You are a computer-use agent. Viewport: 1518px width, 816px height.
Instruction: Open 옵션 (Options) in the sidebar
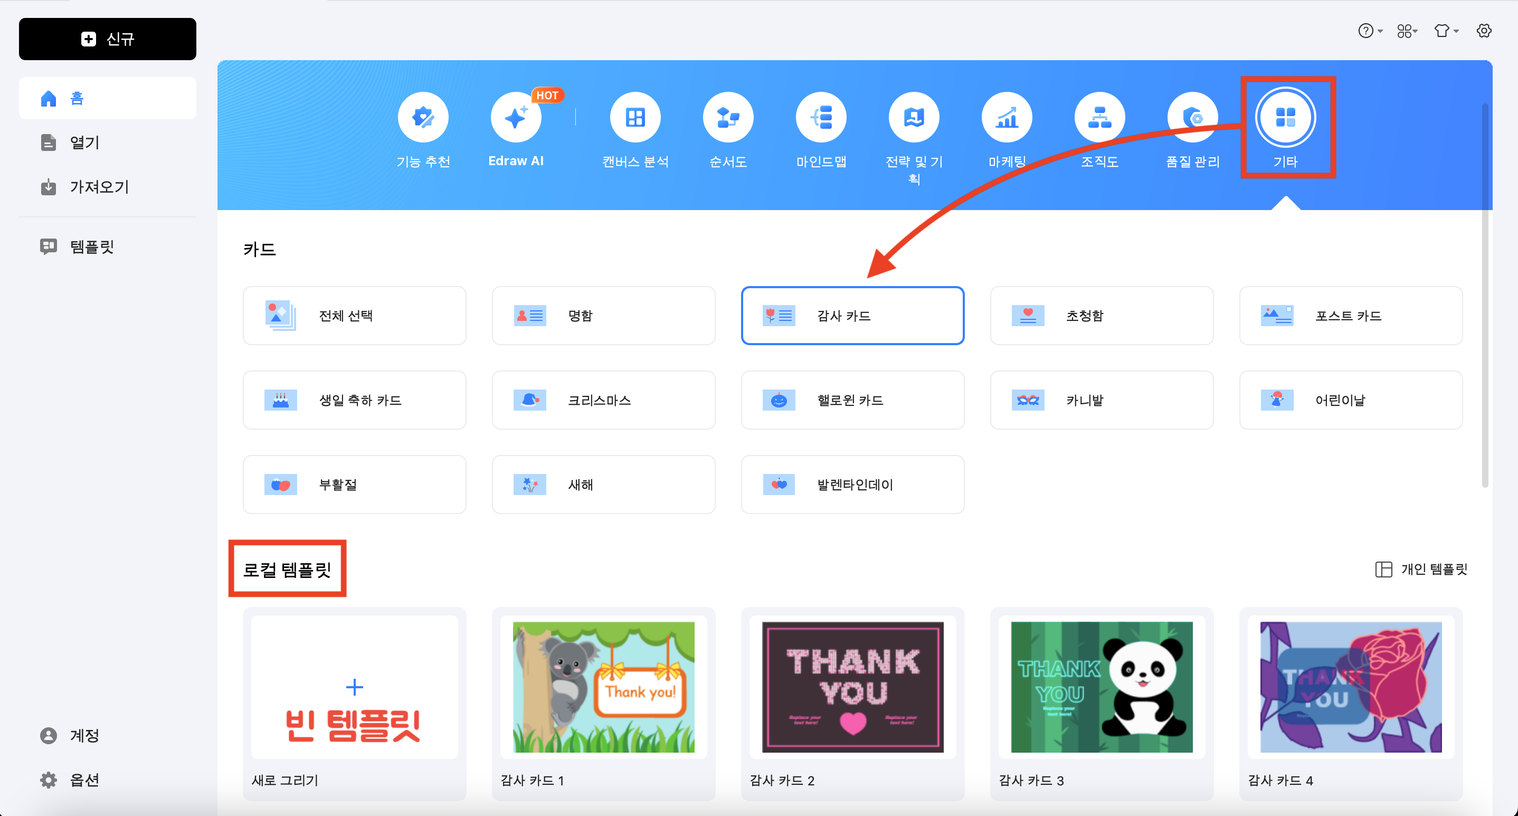107,780
